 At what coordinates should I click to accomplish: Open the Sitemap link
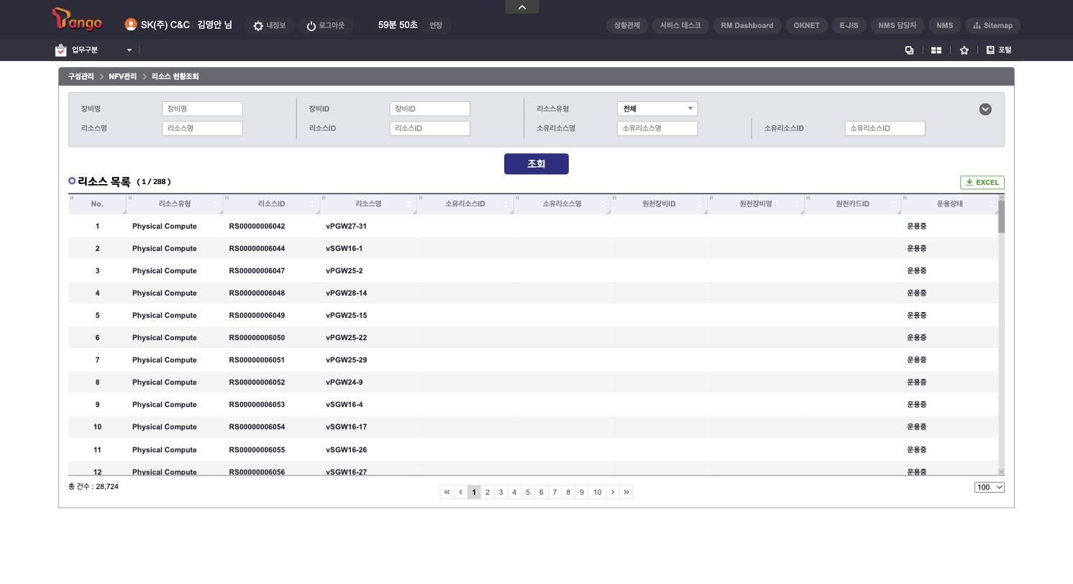click(992, 25)
